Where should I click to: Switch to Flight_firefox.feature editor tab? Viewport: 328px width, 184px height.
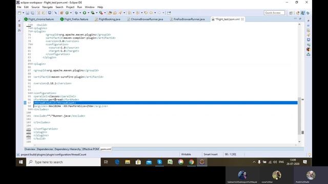[x=74, y=19]
